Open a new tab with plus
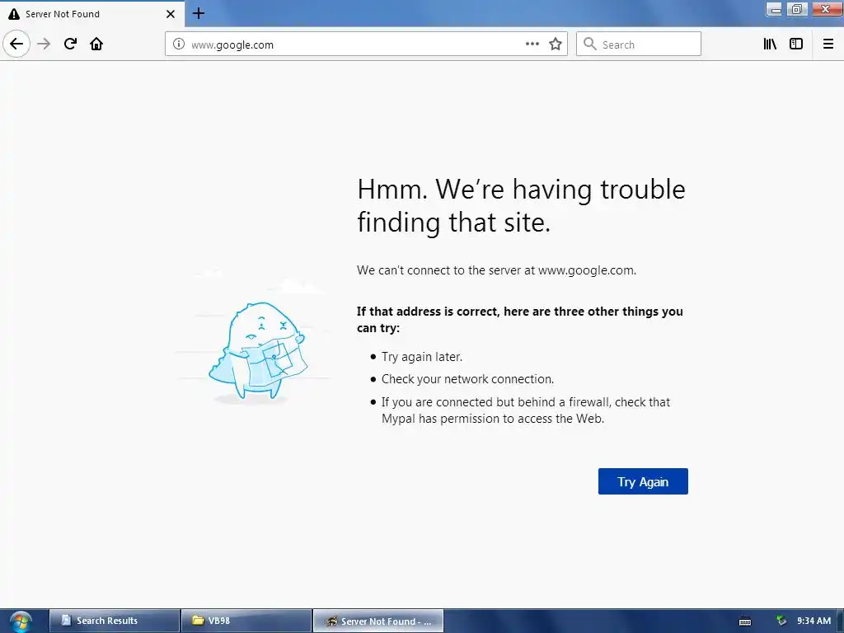Screen dimensions: 844x633 (199, 13)
